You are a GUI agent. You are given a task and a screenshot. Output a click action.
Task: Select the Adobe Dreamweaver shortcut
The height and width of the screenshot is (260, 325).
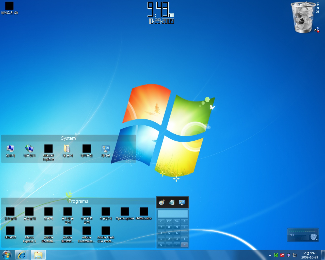pos(87,235)
